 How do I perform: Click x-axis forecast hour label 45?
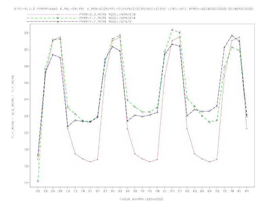point(150,191)
